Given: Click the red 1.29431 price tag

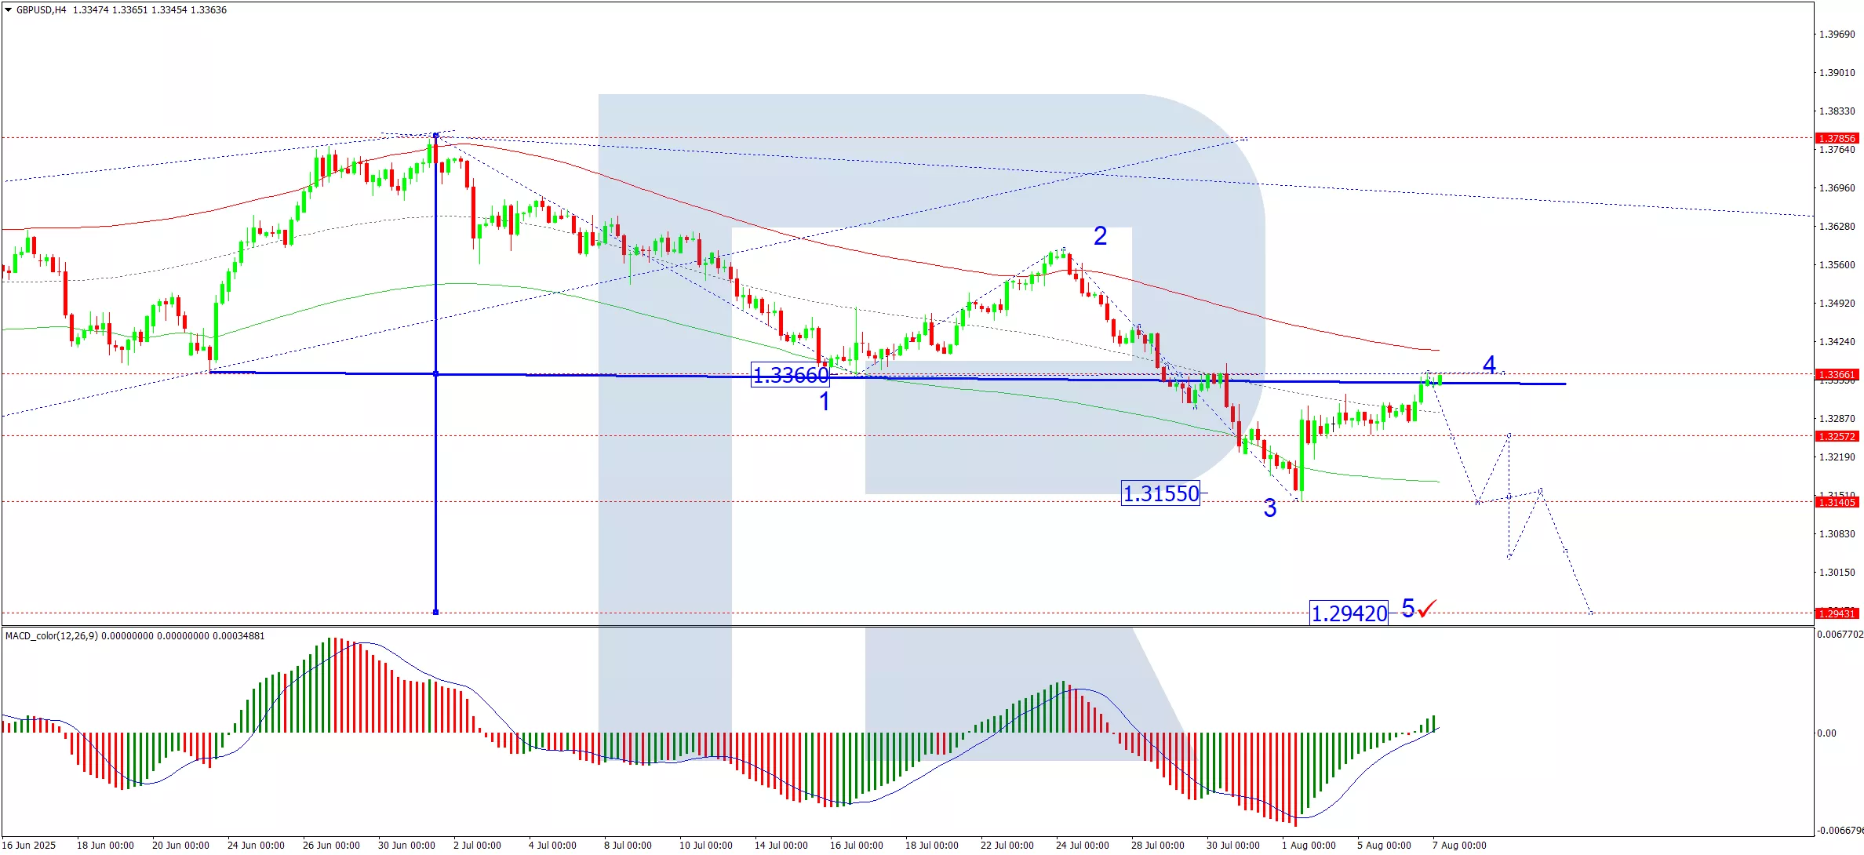Looking at the screenshot, I should click(x=1837, y=613).
